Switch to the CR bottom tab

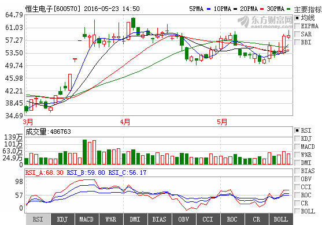(x=256, y=219)
